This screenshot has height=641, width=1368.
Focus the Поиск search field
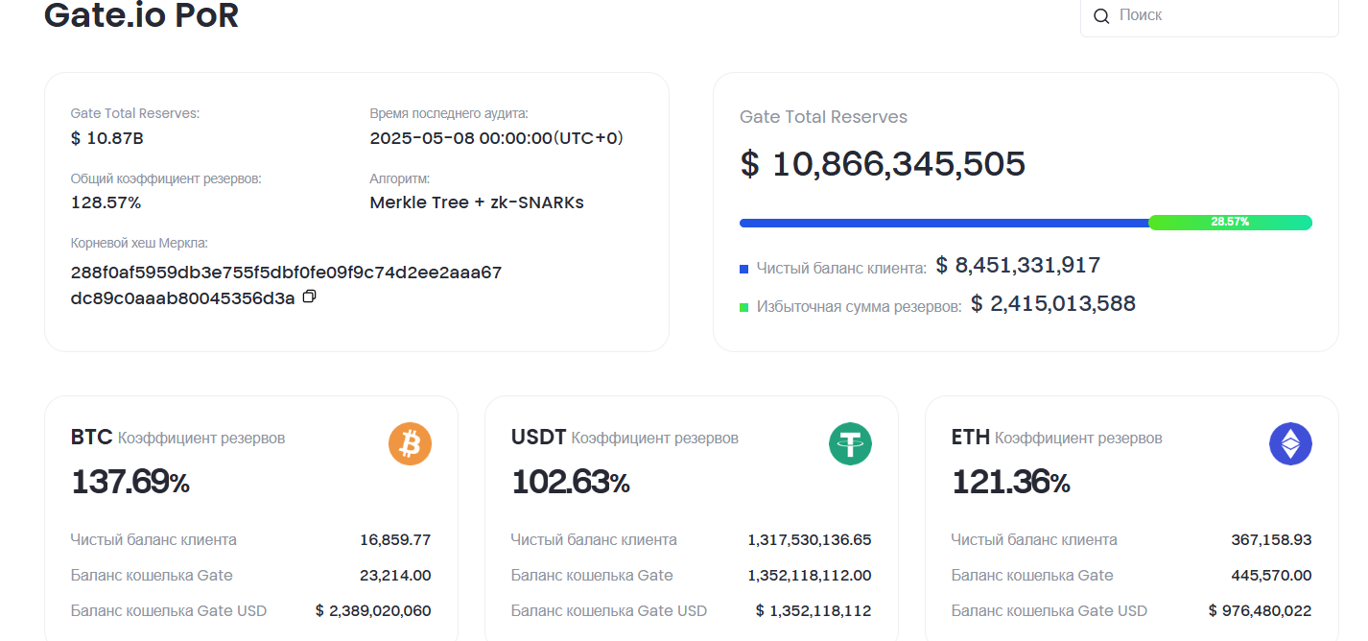(x=1209, y=16)
